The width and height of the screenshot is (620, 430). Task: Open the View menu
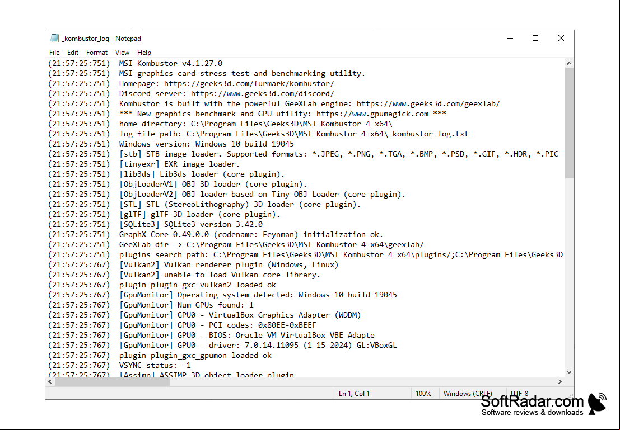pyautogui.click(x=122, y=53)
